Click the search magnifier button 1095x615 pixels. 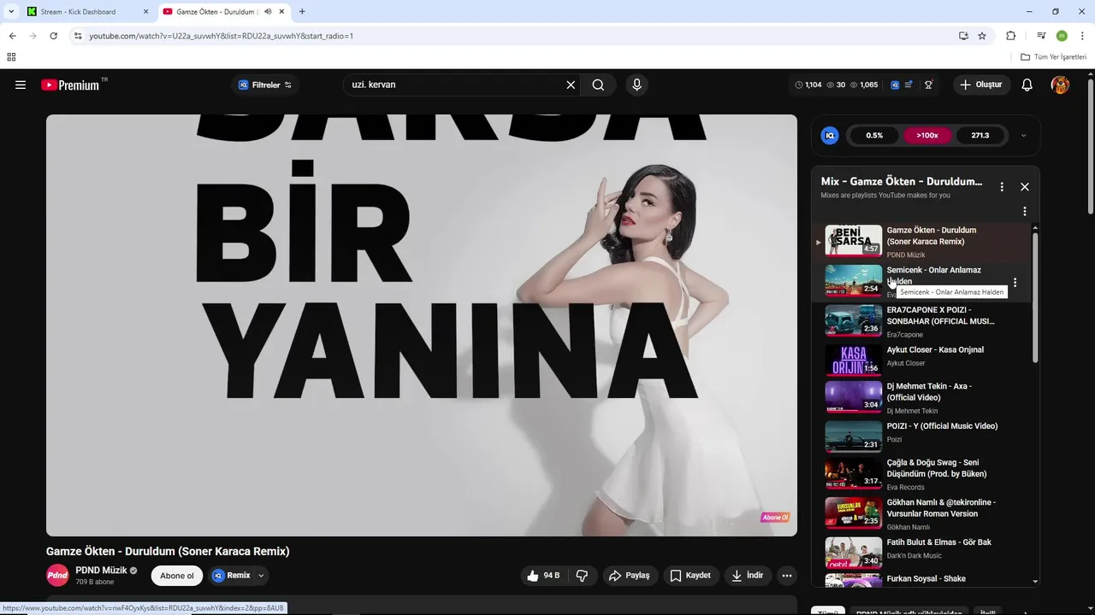(598, 85)
